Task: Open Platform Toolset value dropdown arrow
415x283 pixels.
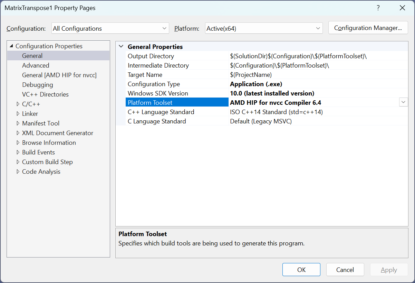Action: click(403, 102)
